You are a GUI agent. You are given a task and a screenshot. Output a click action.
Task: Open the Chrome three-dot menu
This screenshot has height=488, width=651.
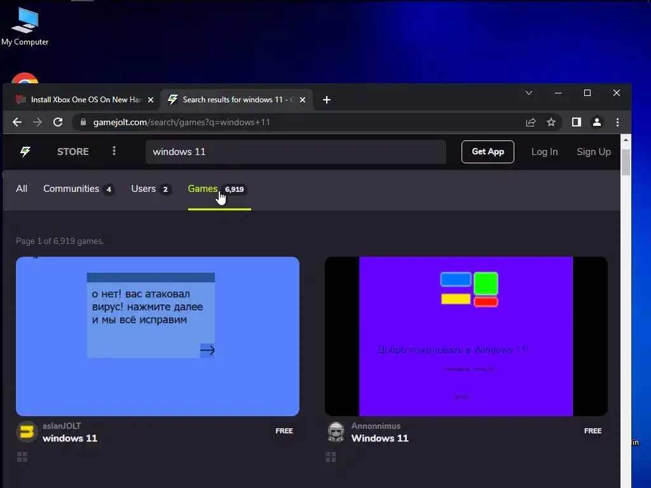tap(617, 122)
